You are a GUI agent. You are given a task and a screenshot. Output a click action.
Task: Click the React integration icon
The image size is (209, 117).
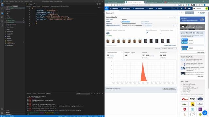point(192,109)
